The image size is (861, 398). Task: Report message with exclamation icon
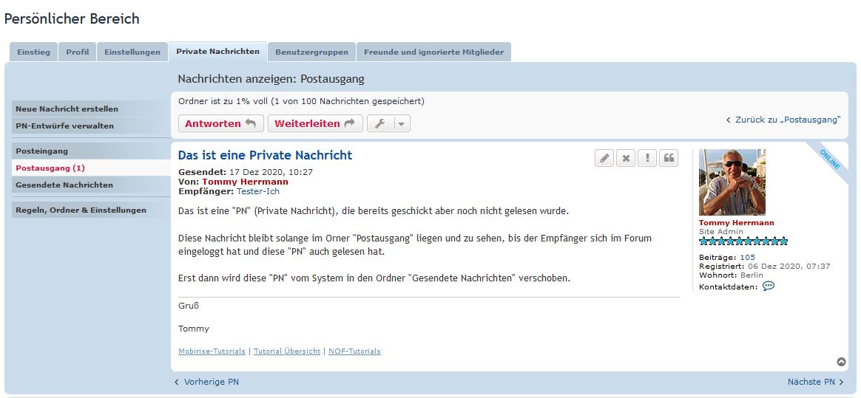point(647,159)
